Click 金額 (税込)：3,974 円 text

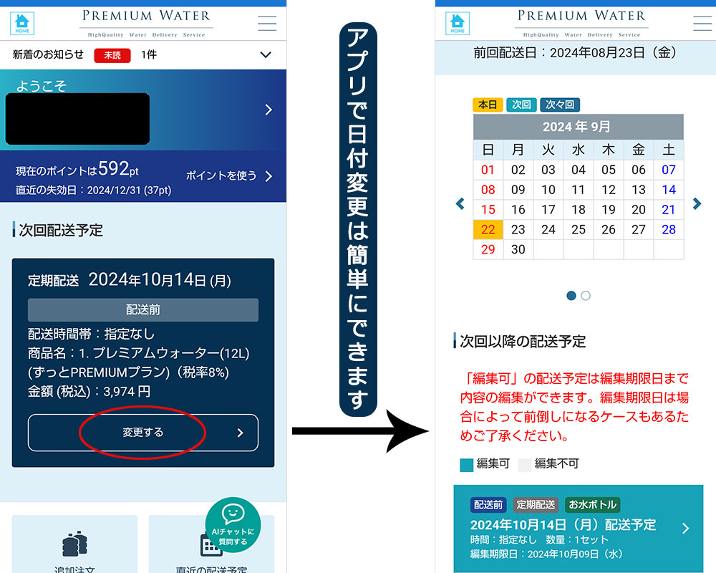89,392
